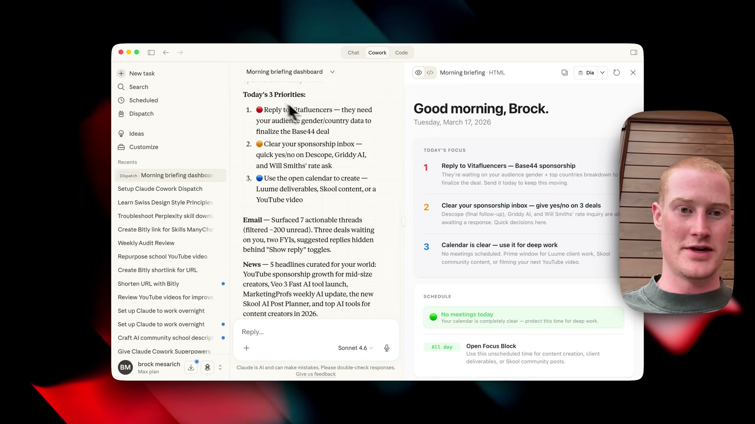
Task: Switch to the Chat tab
Action: tap(353, 52)
